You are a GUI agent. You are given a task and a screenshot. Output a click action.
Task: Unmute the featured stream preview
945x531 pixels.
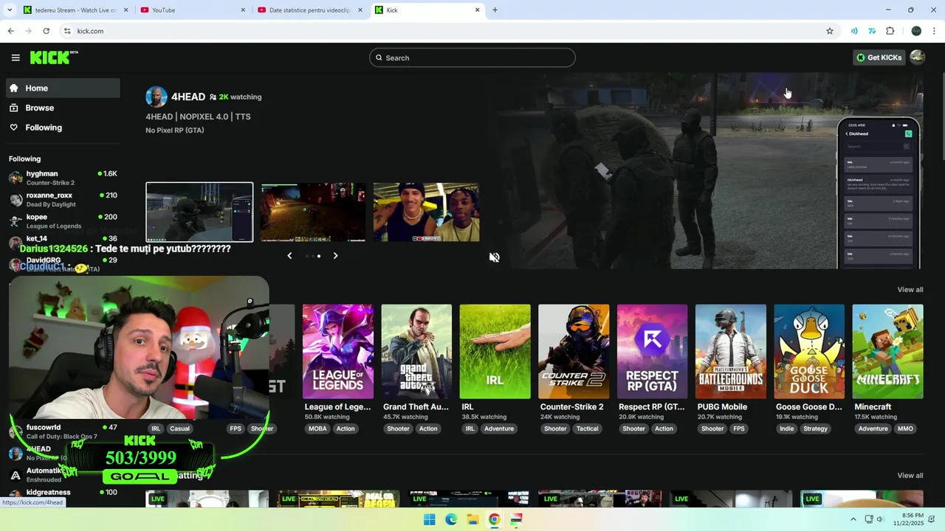(x=494, y=257)
